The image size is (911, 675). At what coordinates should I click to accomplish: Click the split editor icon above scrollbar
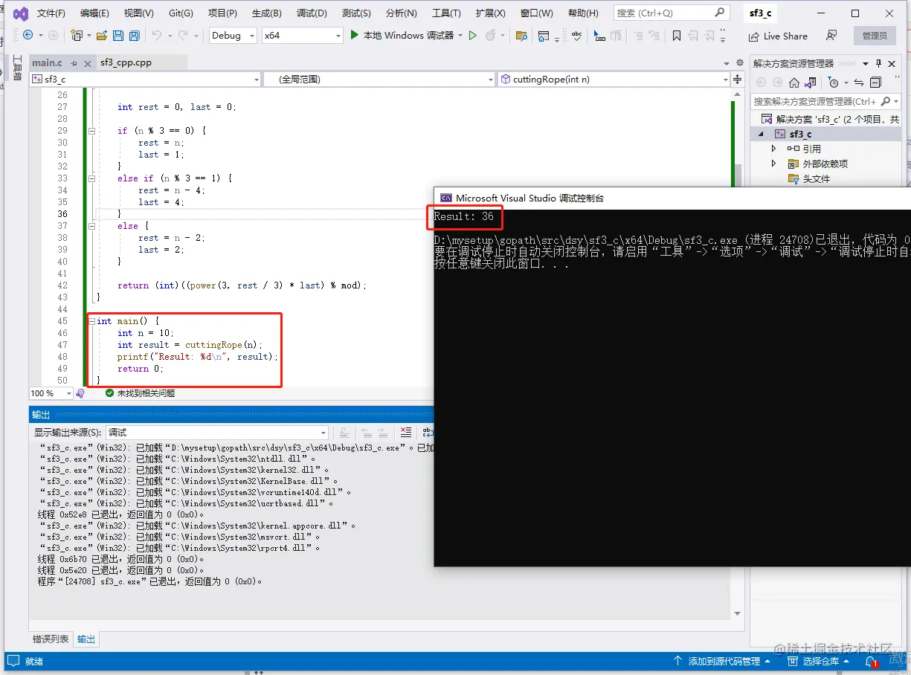[738, 79]
